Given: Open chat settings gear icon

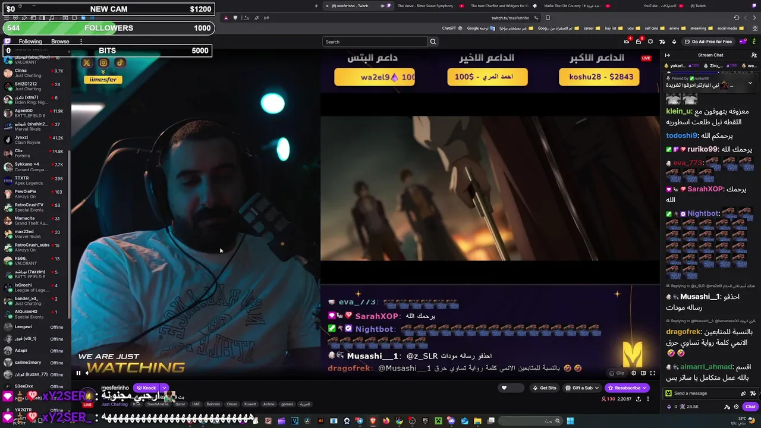Looking at the screenshot, I should 736,407.
